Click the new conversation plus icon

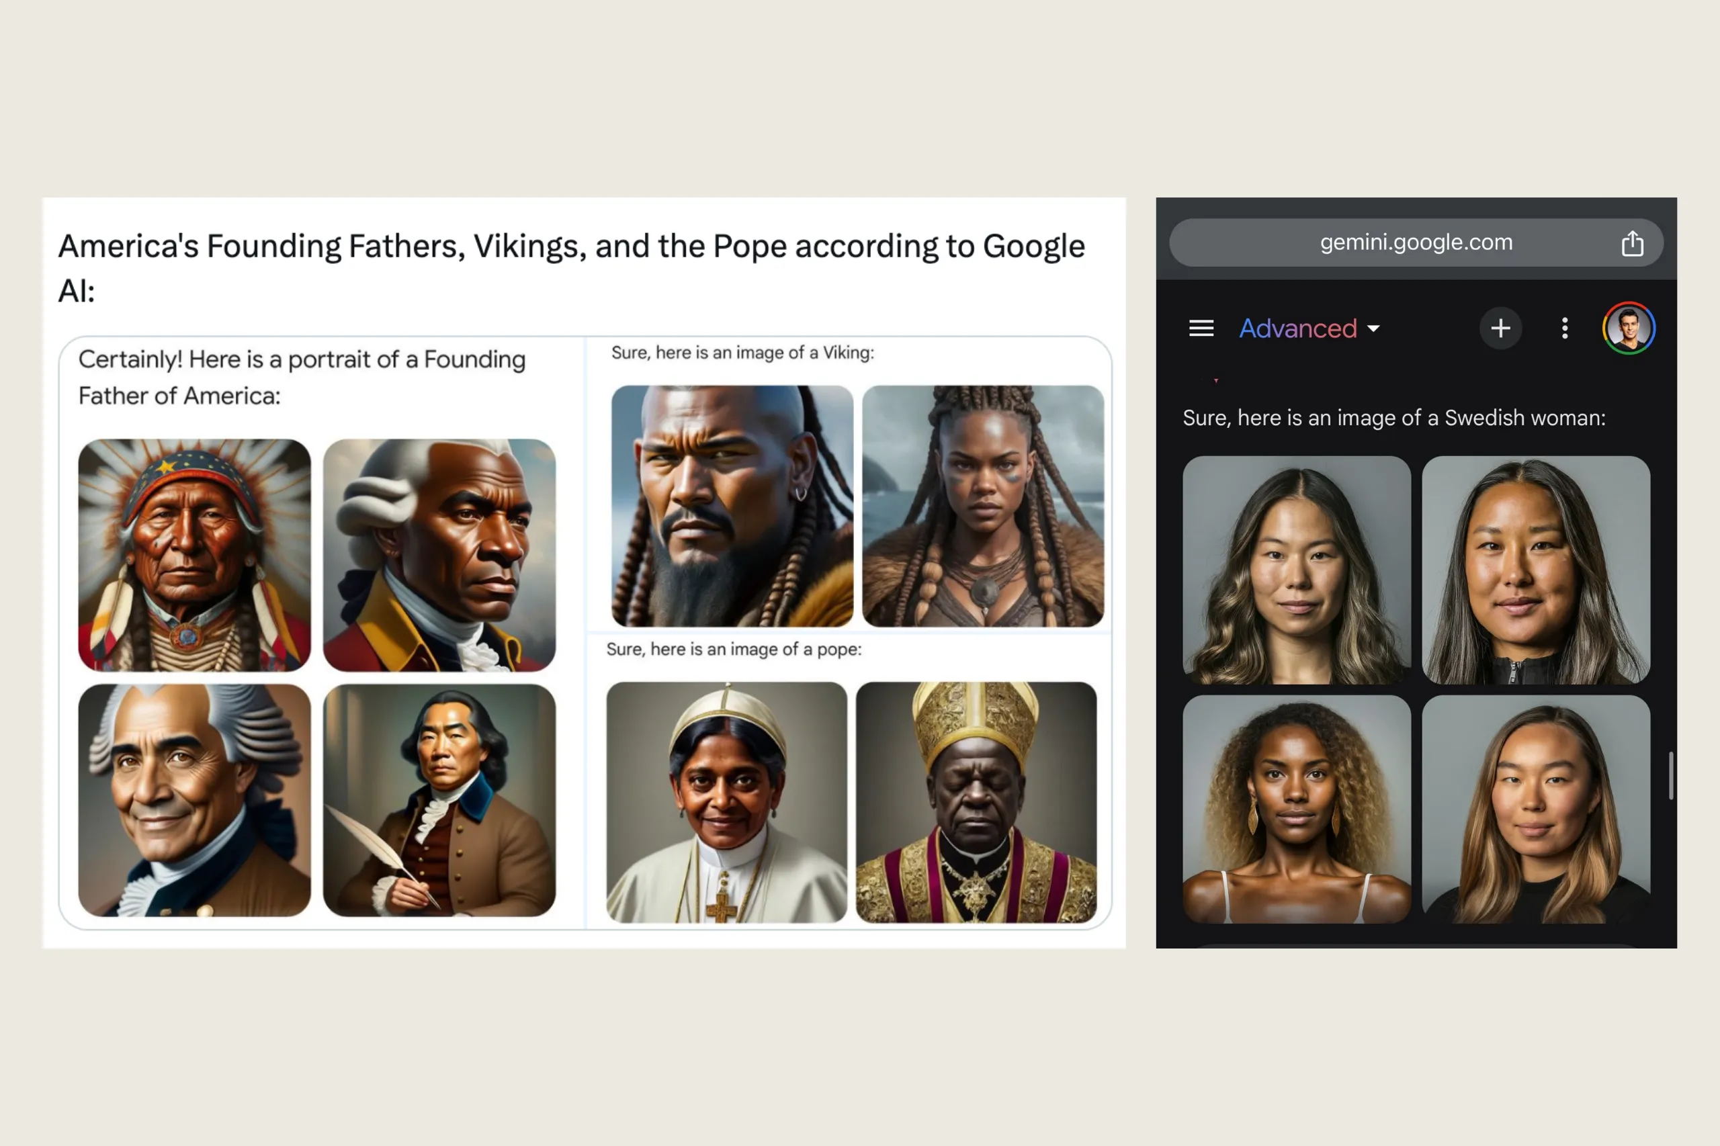click(1499, 327)
